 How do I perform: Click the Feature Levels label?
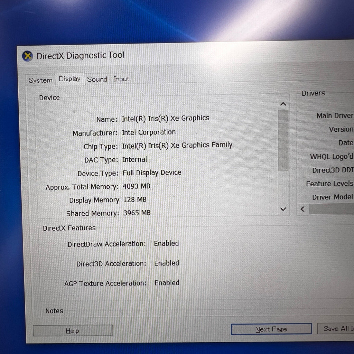pyautogui.click(x=329, y=184)
